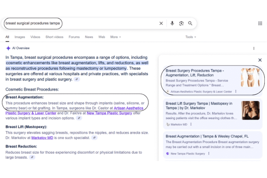Start voice search with the microphone icon
Screen dimensions: 267x178
[x=172, y=23]
